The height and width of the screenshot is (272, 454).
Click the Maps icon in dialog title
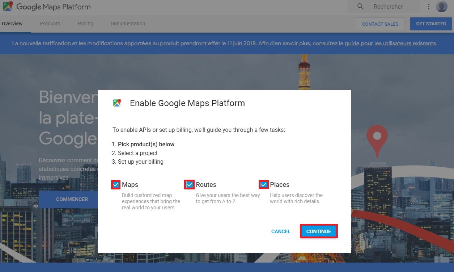point(117,103)
